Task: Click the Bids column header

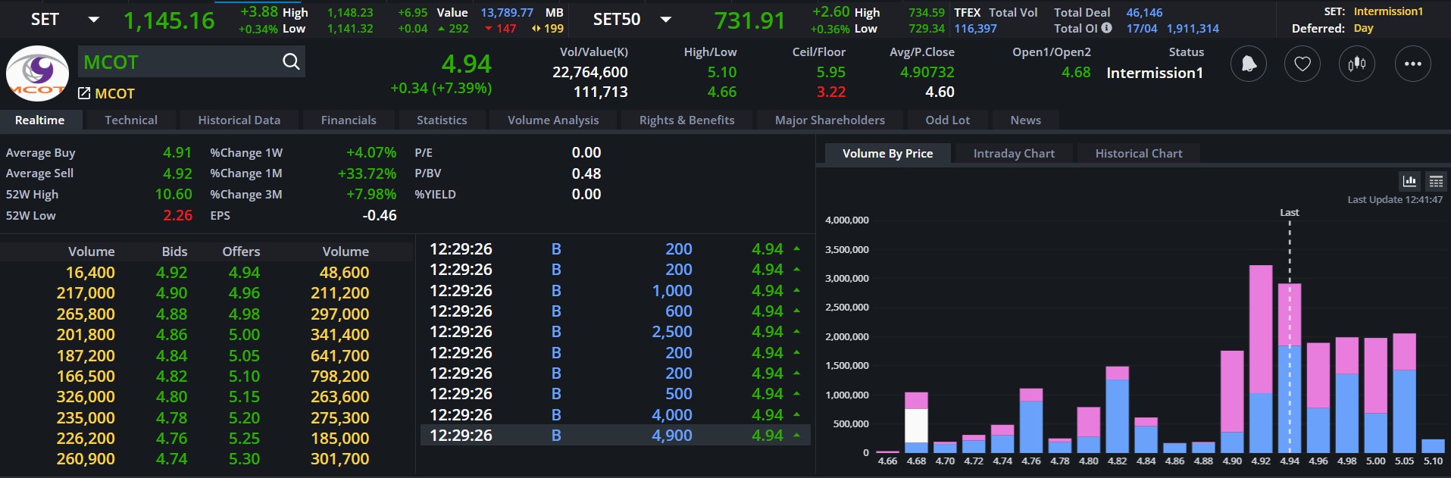Action: [174, 251]
